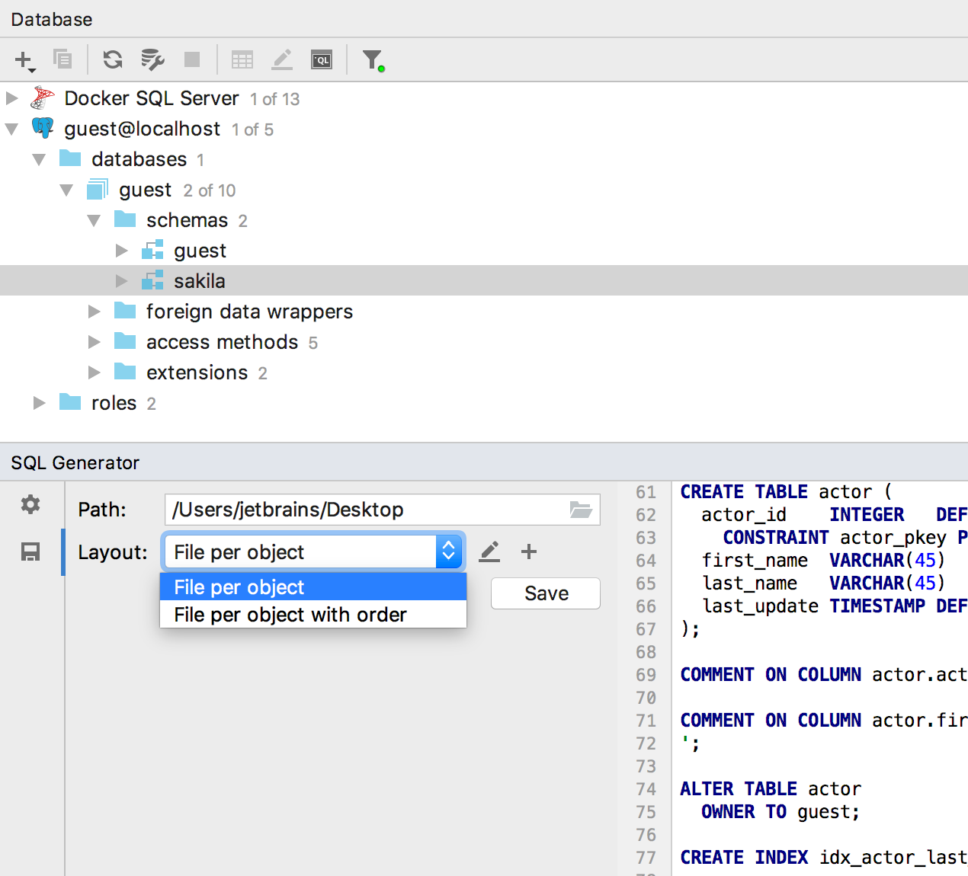
Task: Open SQL Generator settings gear
Action: [30, 504]
